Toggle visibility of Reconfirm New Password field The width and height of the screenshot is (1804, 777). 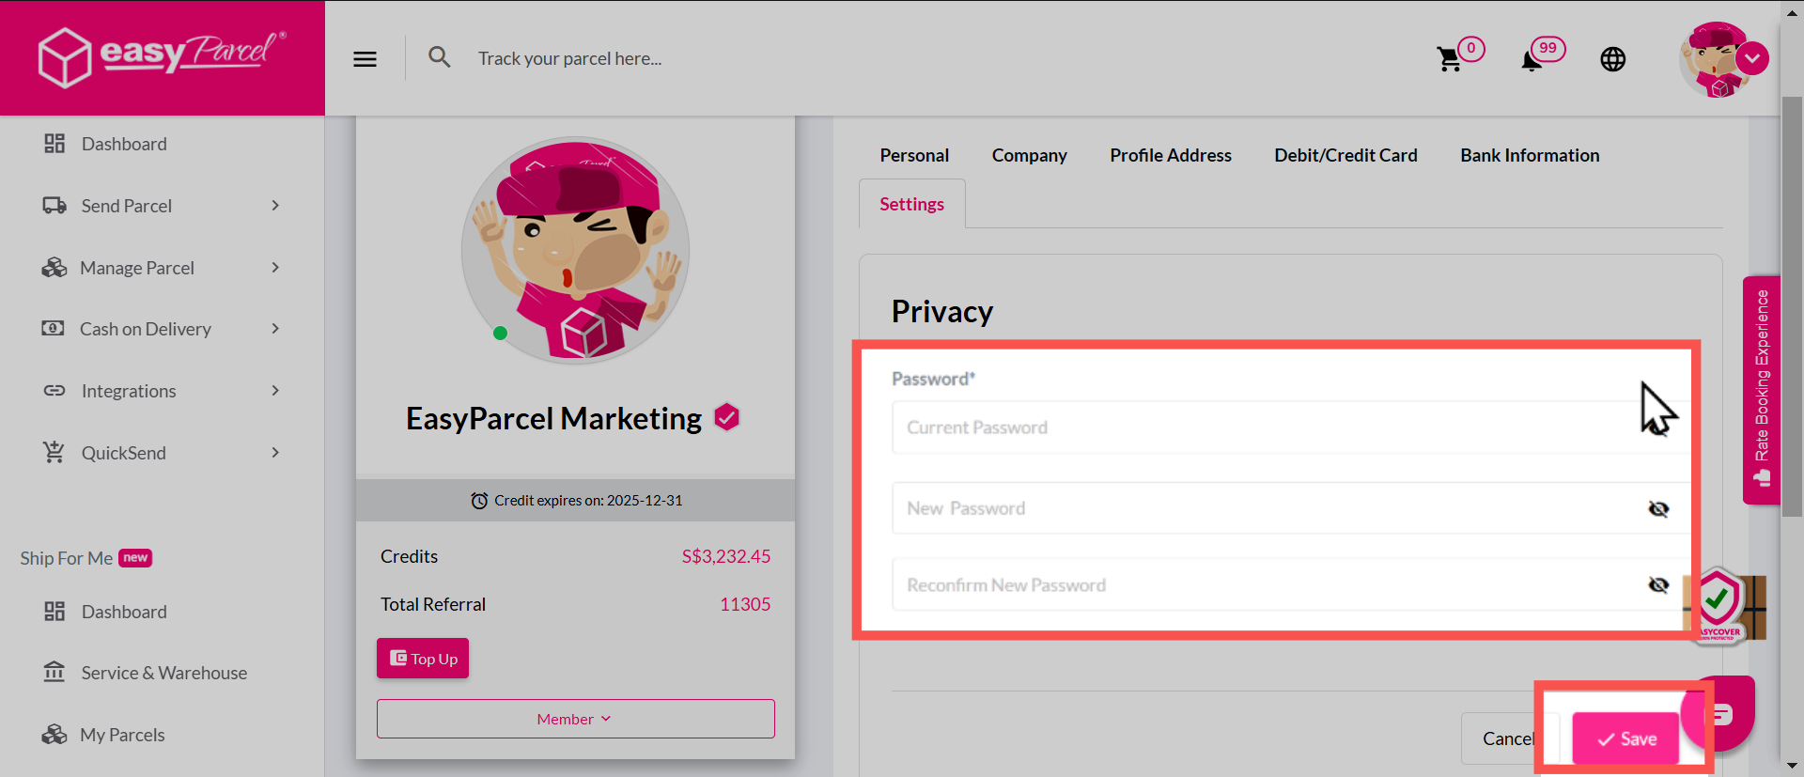coord(1658,585)
